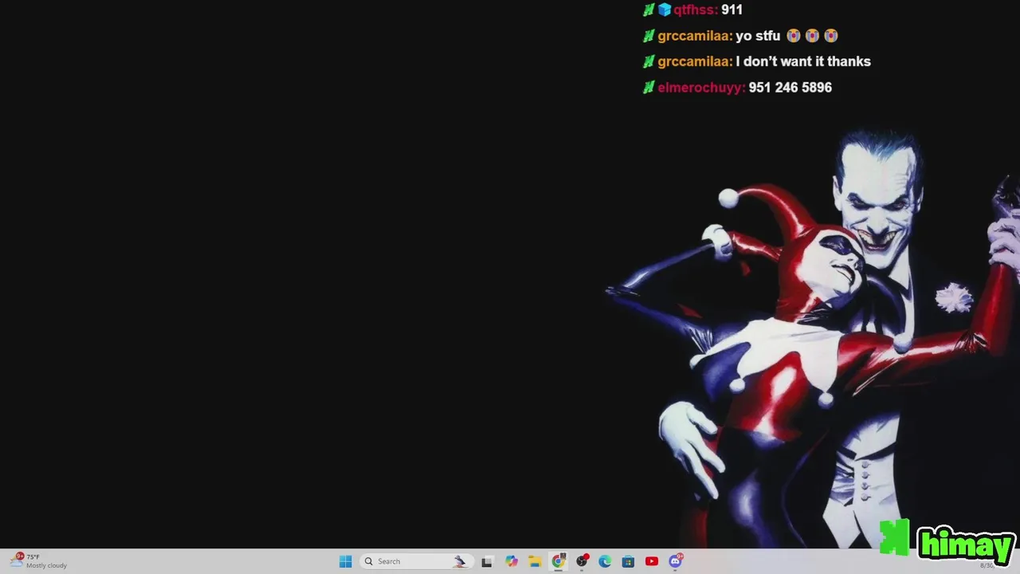Open YouTube app on taskbar
This screenshot has height=574, width=1020.
652,561
